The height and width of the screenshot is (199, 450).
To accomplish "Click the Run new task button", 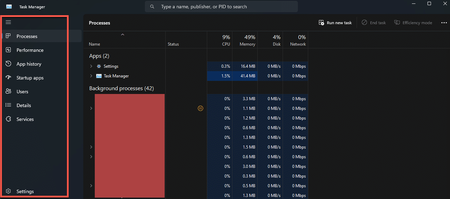I will coord(335,23).
